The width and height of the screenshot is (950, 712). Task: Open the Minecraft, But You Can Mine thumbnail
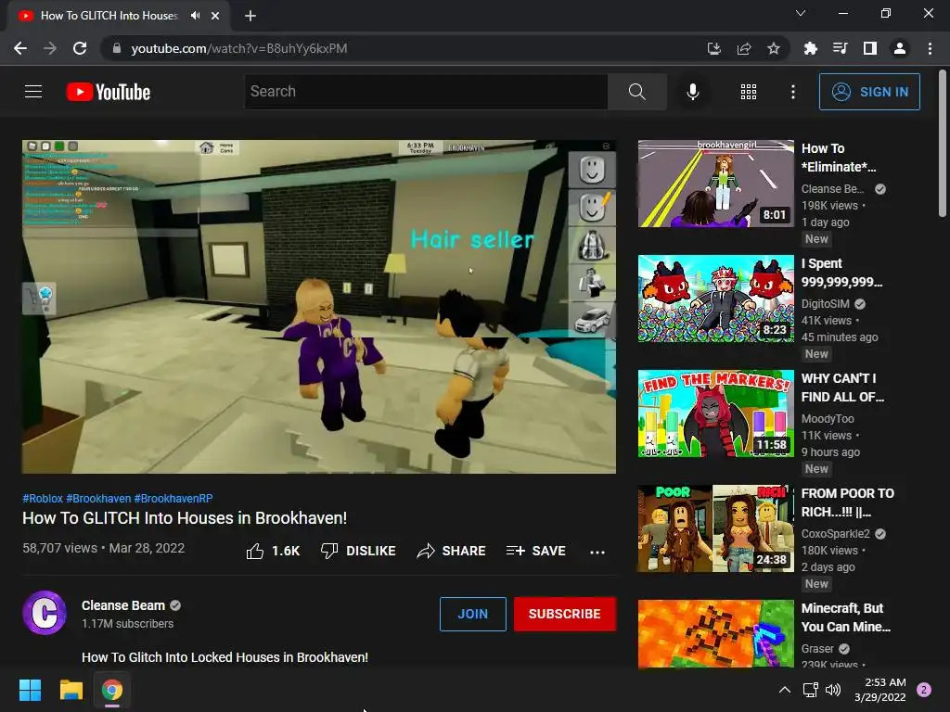[x=715, y=633]
